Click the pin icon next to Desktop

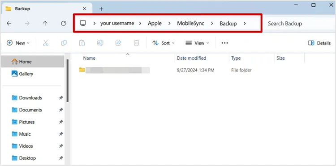point(61,158)
